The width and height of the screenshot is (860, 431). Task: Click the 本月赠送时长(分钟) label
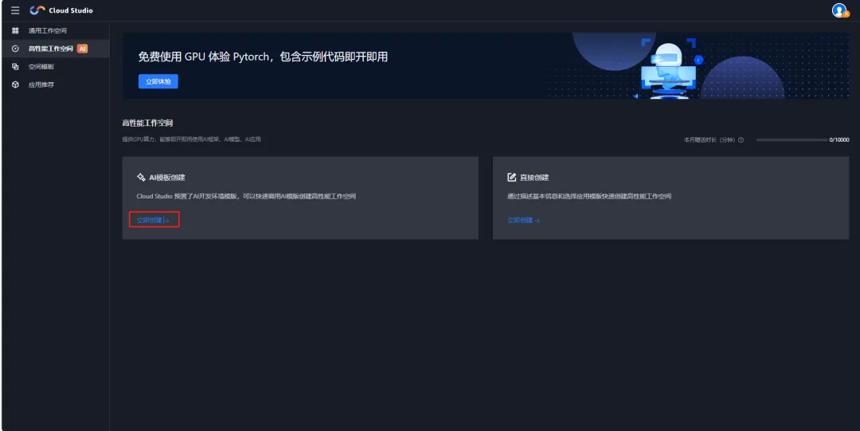pyautogui.click(x=709, y=140)
